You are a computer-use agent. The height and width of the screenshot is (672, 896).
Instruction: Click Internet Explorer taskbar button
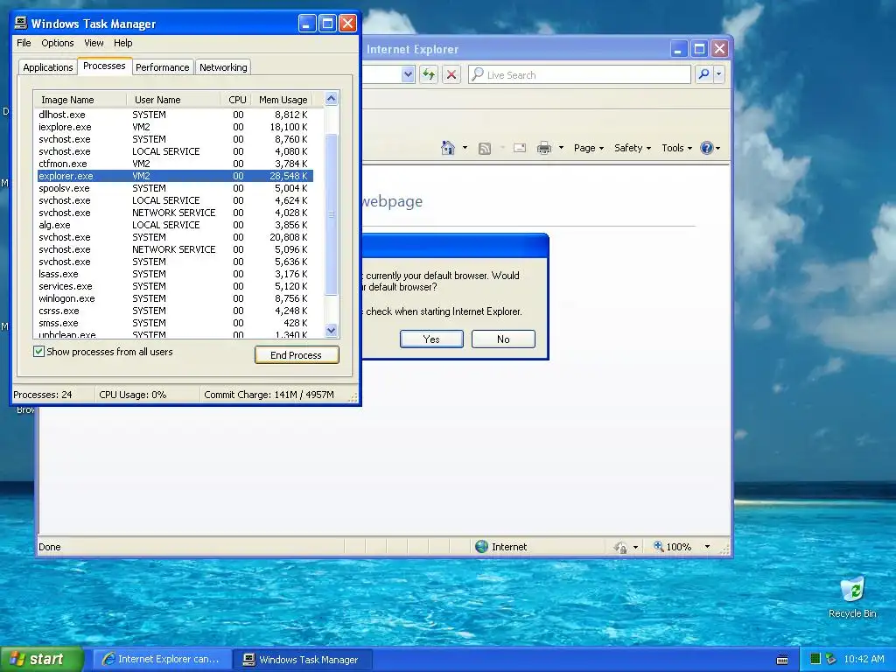click(163, 659)
